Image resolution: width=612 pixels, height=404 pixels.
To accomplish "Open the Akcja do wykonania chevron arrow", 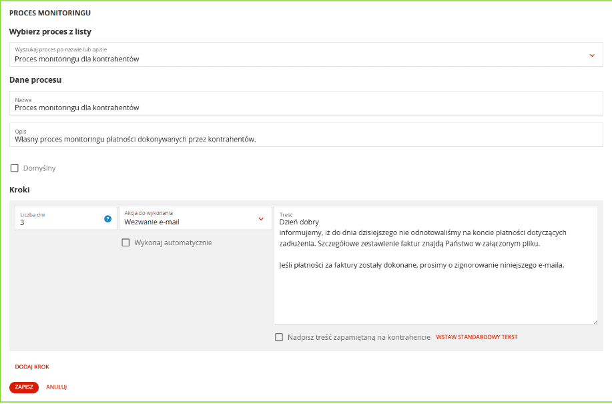I will (261, 219).
